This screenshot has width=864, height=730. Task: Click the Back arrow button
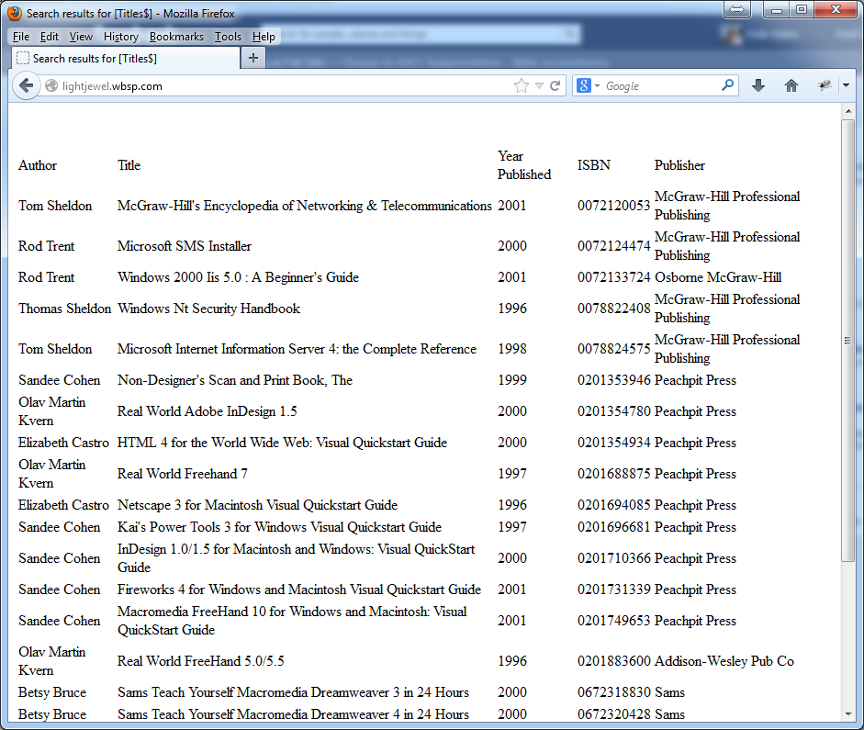[x=26, y=85]
